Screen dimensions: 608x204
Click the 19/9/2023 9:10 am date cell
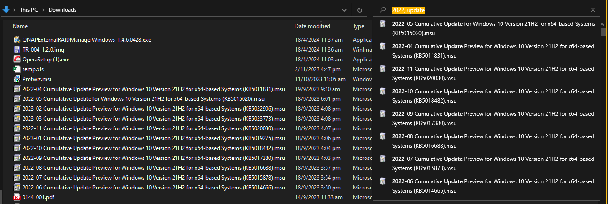pyautogui.click(x=318, y=89)
